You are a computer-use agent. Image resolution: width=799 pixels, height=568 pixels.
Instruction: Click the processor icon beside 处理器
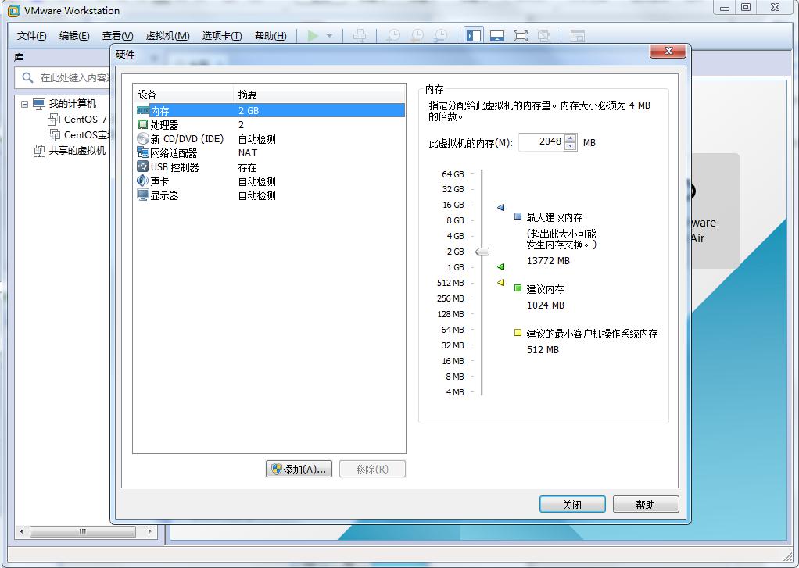142,124
